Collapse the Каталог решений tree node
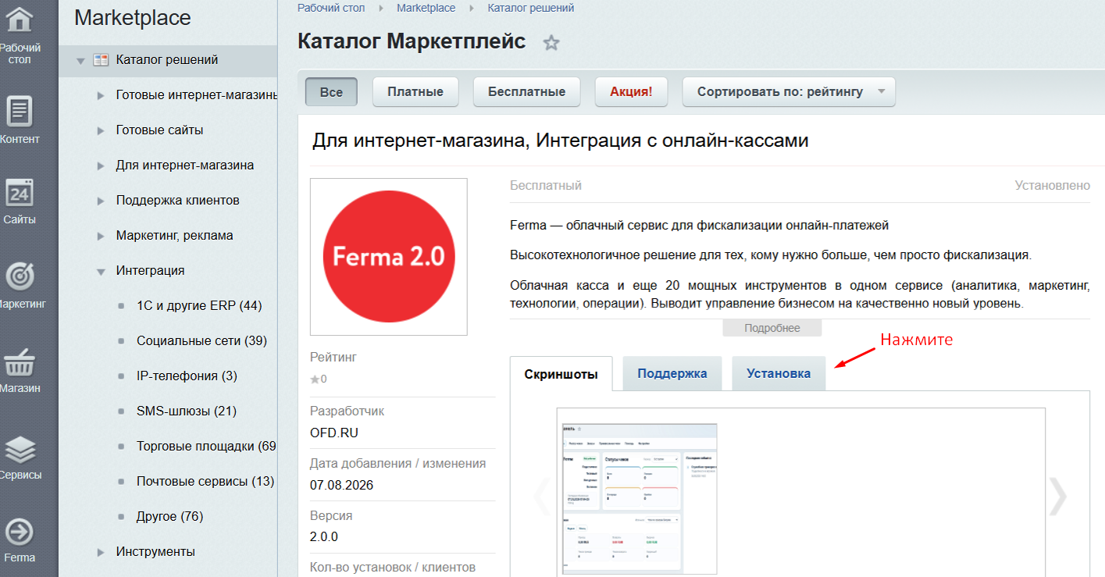 coord(80,61)
